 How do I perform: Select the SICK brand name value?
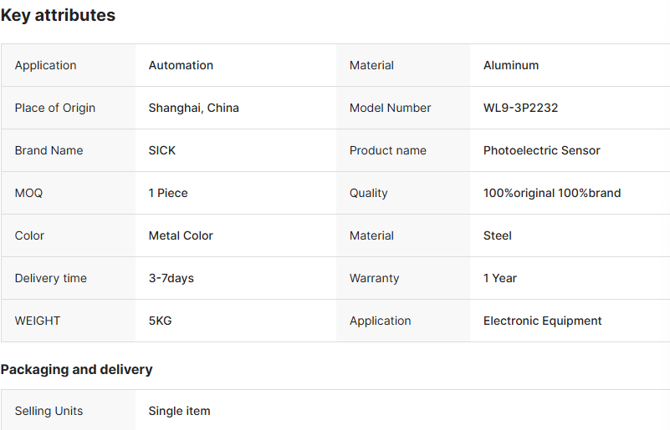(162, 150)
